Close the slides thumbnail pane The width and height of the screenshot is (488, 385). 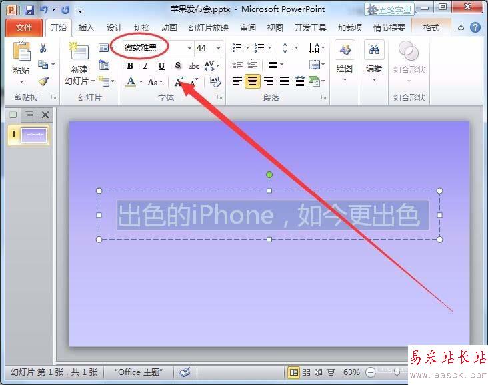(x=45, y=115)
